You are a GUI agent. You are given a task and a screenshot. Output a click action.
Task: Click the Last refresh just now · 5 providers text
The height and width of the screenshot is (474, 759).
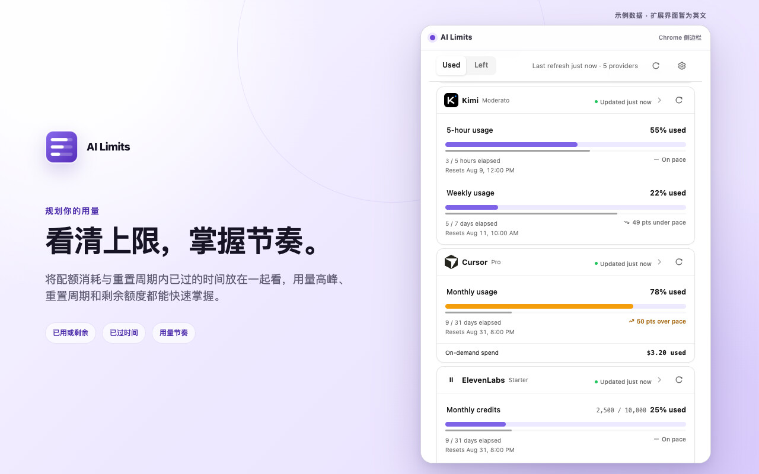(x=585, y=66)
